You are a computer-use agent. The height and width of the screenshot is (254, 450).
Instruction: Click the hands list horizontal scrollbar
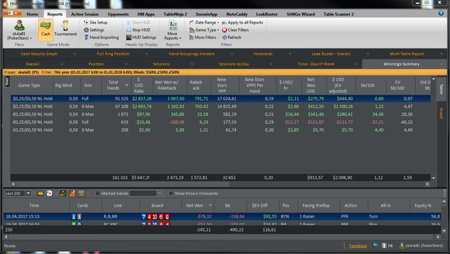pos(221,237)
